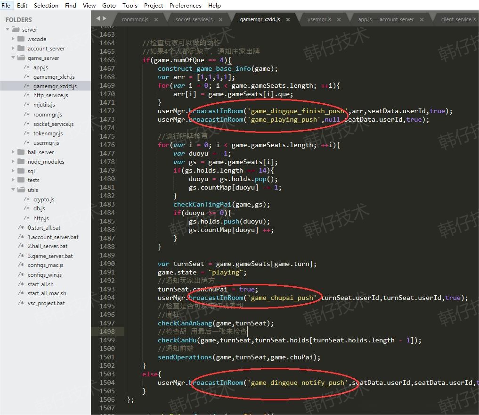Screen dimensions: 479x415
Task: Click line number 1498 in gutter
Action: click(x=107, y=332)
